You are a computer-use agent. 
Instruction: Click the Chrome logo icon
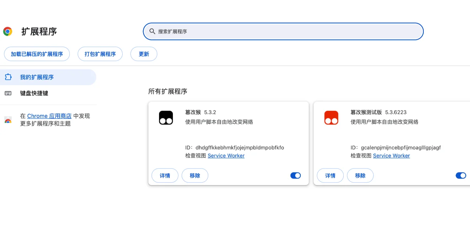[x=8, y=32]
